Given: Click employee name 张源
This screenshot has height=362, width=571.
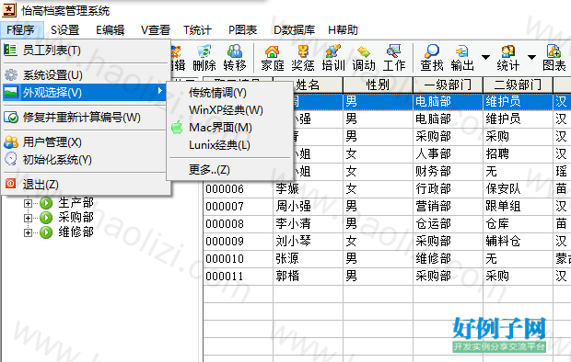Looking at the screenshot, I should point(287,258).
